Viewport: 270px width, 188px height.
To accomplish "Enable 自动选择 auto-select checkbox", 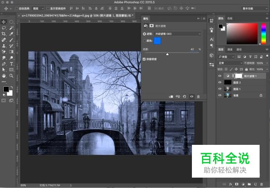I will point(17,8).
